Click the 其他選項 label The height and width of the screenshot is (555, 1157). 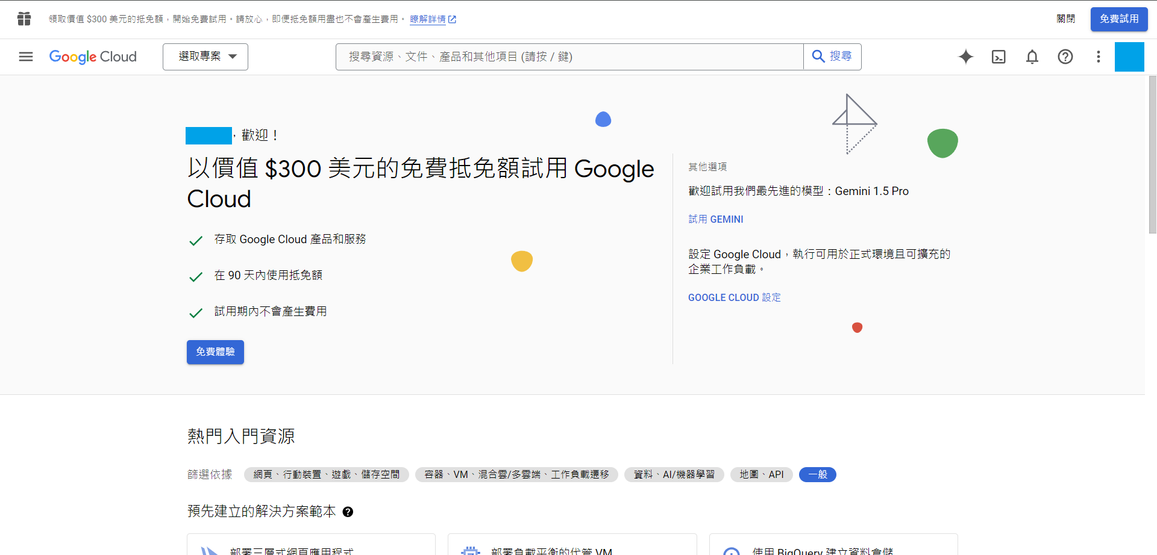click(707, 167)
